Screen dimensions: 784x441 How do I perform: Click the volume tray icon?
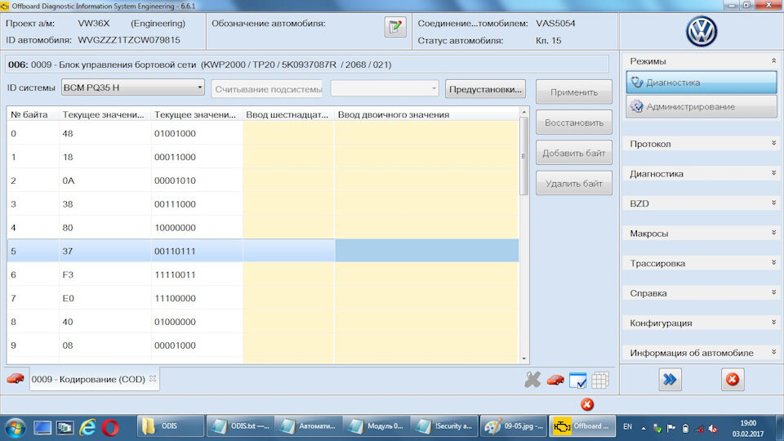[x=713, y=429]
